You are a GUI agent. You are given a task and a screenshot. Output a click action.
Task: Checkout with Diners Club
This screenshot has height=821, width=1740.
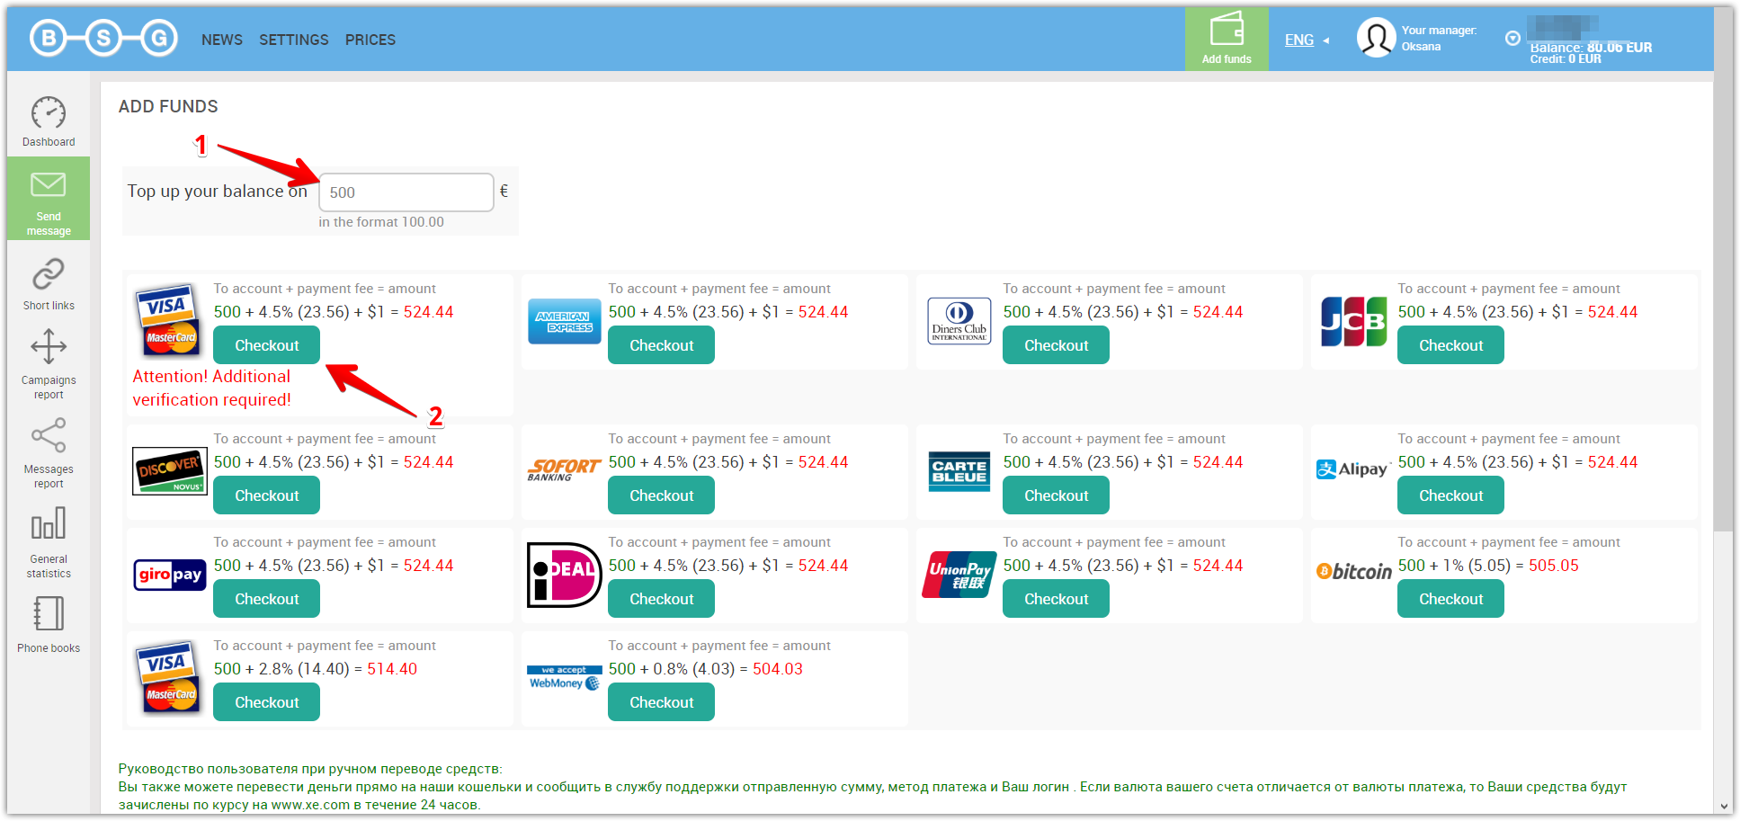pyautogui.click(x=1056, y=345)
